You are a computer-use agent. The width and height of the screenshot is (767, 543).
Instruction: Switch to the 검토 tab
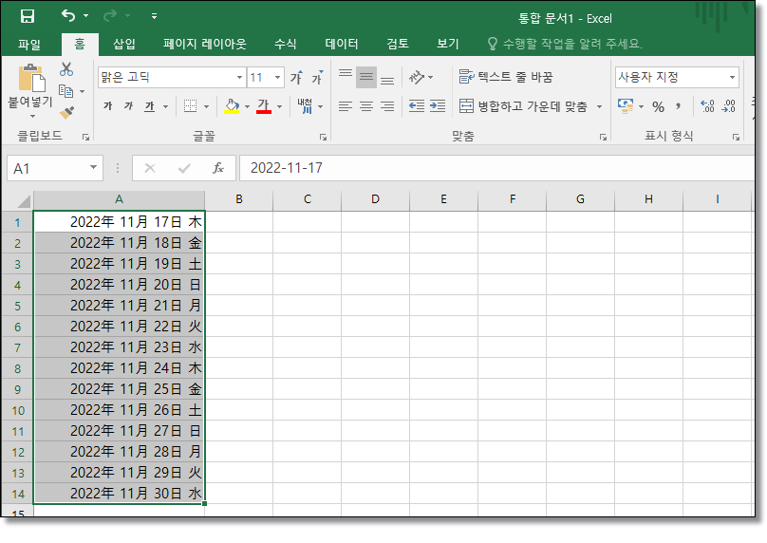(x=398, y=44)
